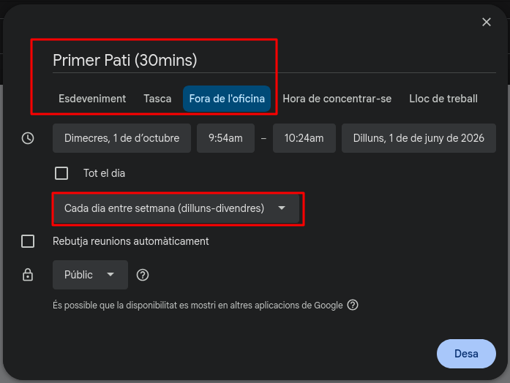Screen dimensions: 510x383
Task: Switch to the 'Esdeveniment' tab
Action: click(x=92, y=99)
